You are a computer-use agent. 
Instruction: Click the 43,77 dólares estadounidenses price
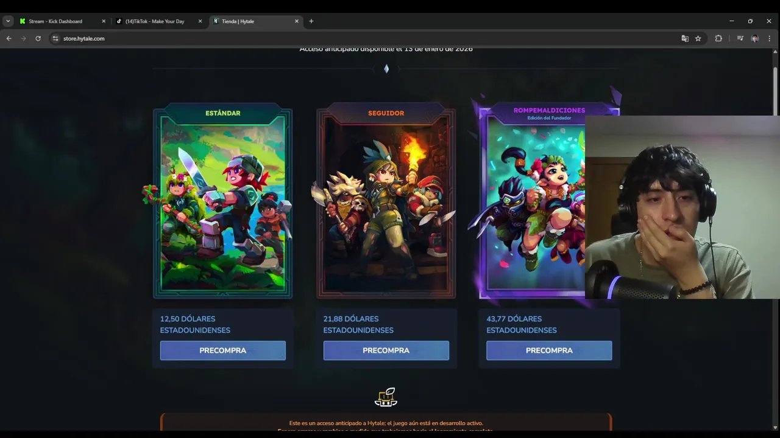pos(522,324)
